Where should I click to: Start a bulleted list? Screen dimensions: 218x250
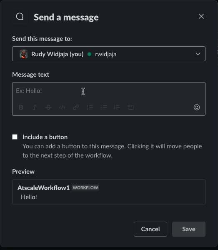pyautogui.click(x=103, y=107)
